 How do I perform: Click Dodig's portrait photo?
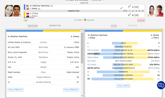pos(17,11)
